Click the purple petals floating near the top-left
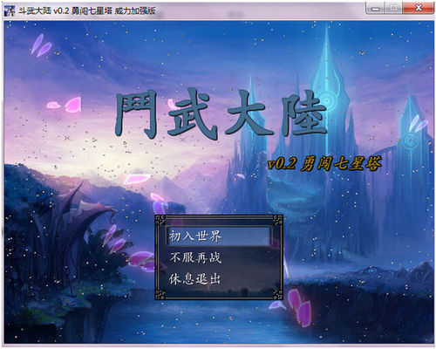 (42, 45)
